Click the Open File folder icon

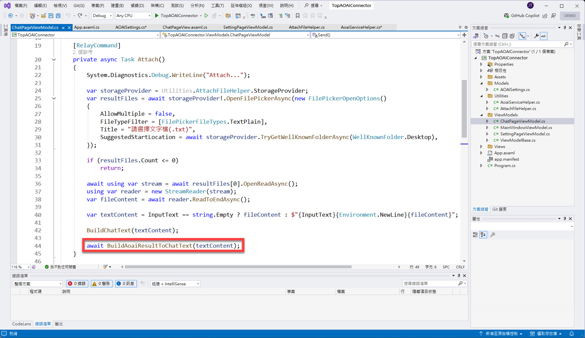point(44,16)
